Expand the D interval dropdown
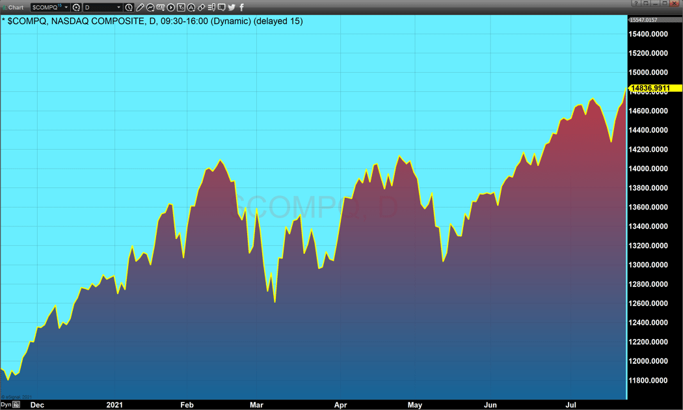 [x=118, y=7]
